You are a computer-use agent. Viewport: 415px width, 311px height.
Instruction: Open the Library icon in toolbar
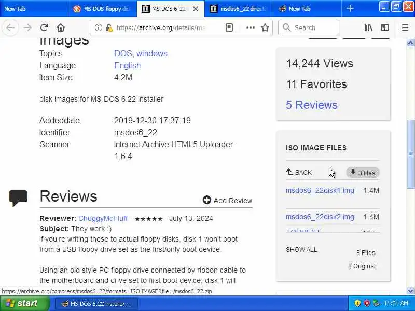pos(368,27)
